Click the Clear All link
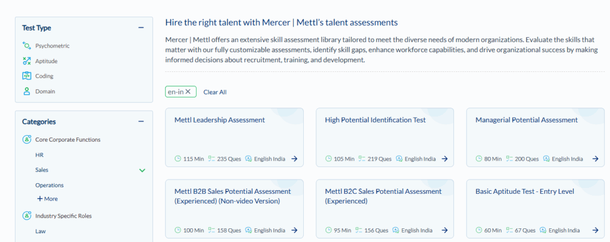 coord(214,92)
